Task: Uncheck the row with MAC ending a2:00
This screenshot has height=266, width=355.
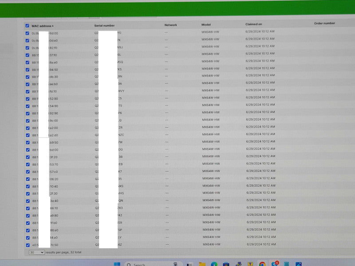Action: click(x=28, y=128)
